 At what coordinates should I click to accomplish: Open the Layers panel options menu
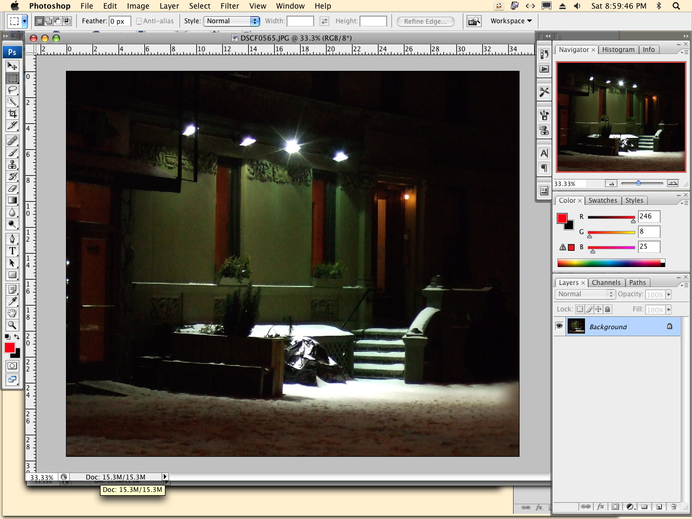[684, 285]
